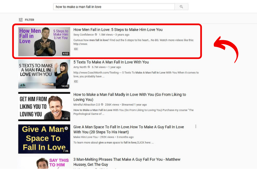Visit the Make Him Love You channel

point(85,137)
